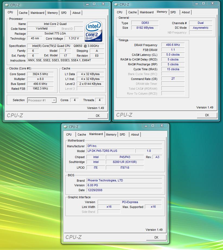Click the Specification Q9650 field

(x=66, y=46)
